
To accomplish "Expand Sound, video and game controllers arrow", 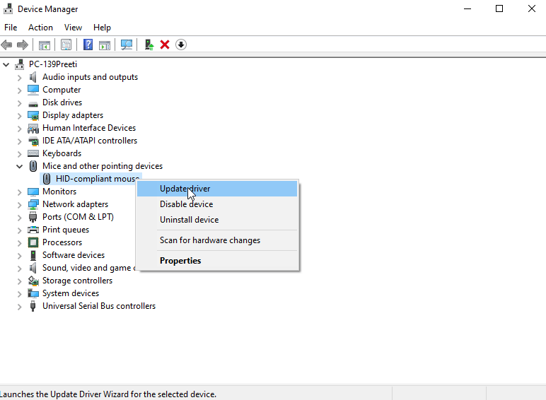I will (20, 269).
